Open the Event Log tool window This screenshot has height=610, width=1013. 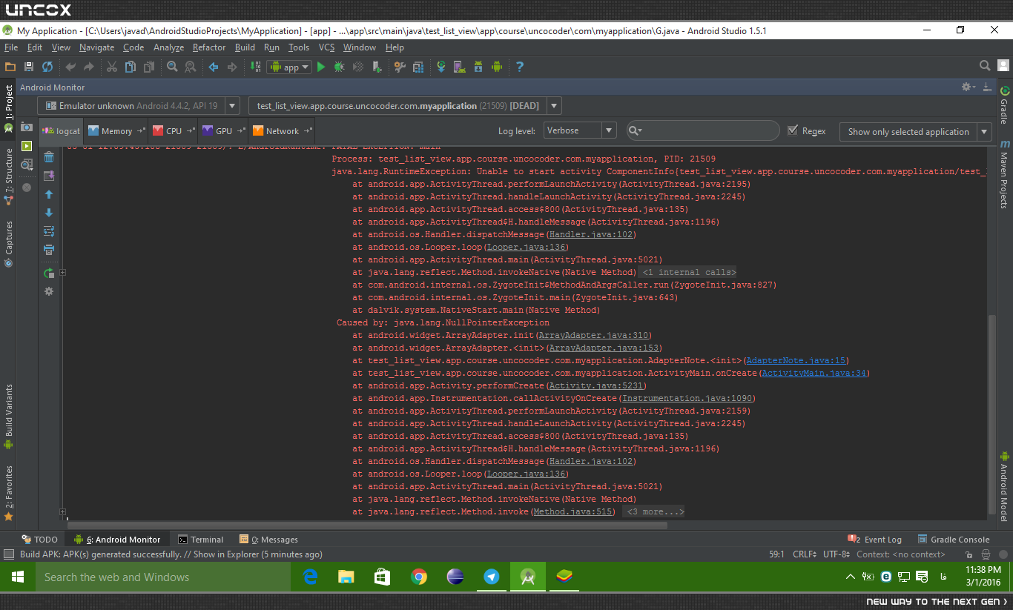pos(875,540)
